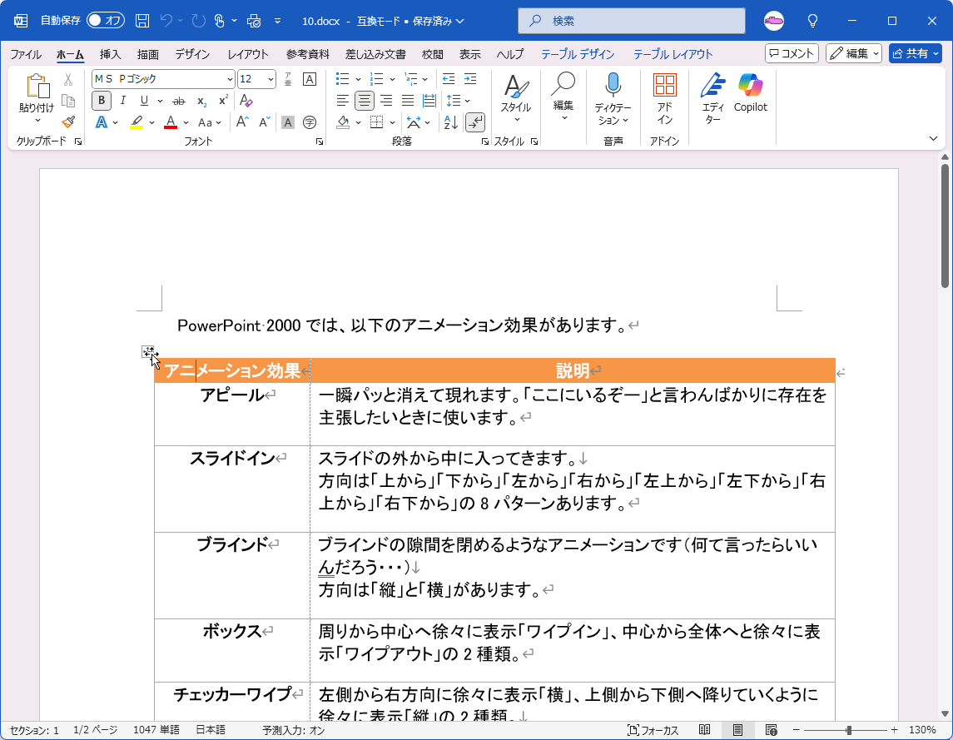The height and width of the screenshot is (740, 953).
Task: Click the Increase Indent icon
Action: (x=470, y=79)
